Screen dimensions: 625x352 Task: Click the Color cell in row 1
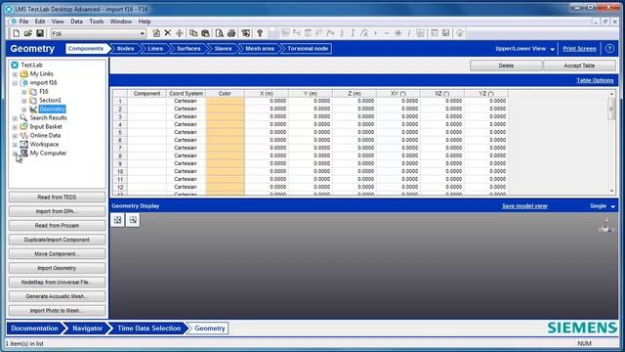[225, 101]
